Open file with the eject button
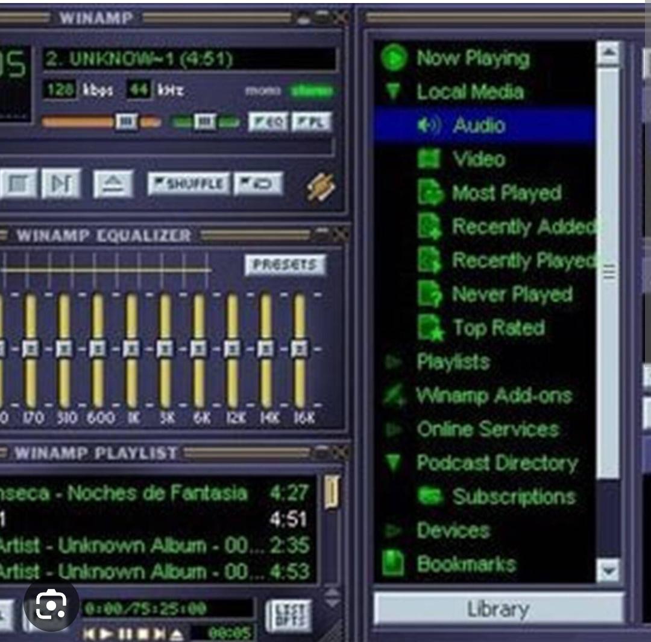 (x=113, y=183)
